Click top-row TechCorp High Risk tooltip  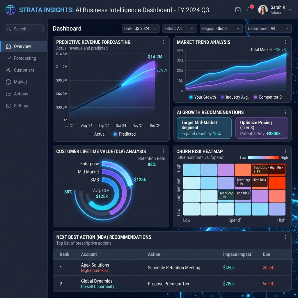tap(268, 169)
